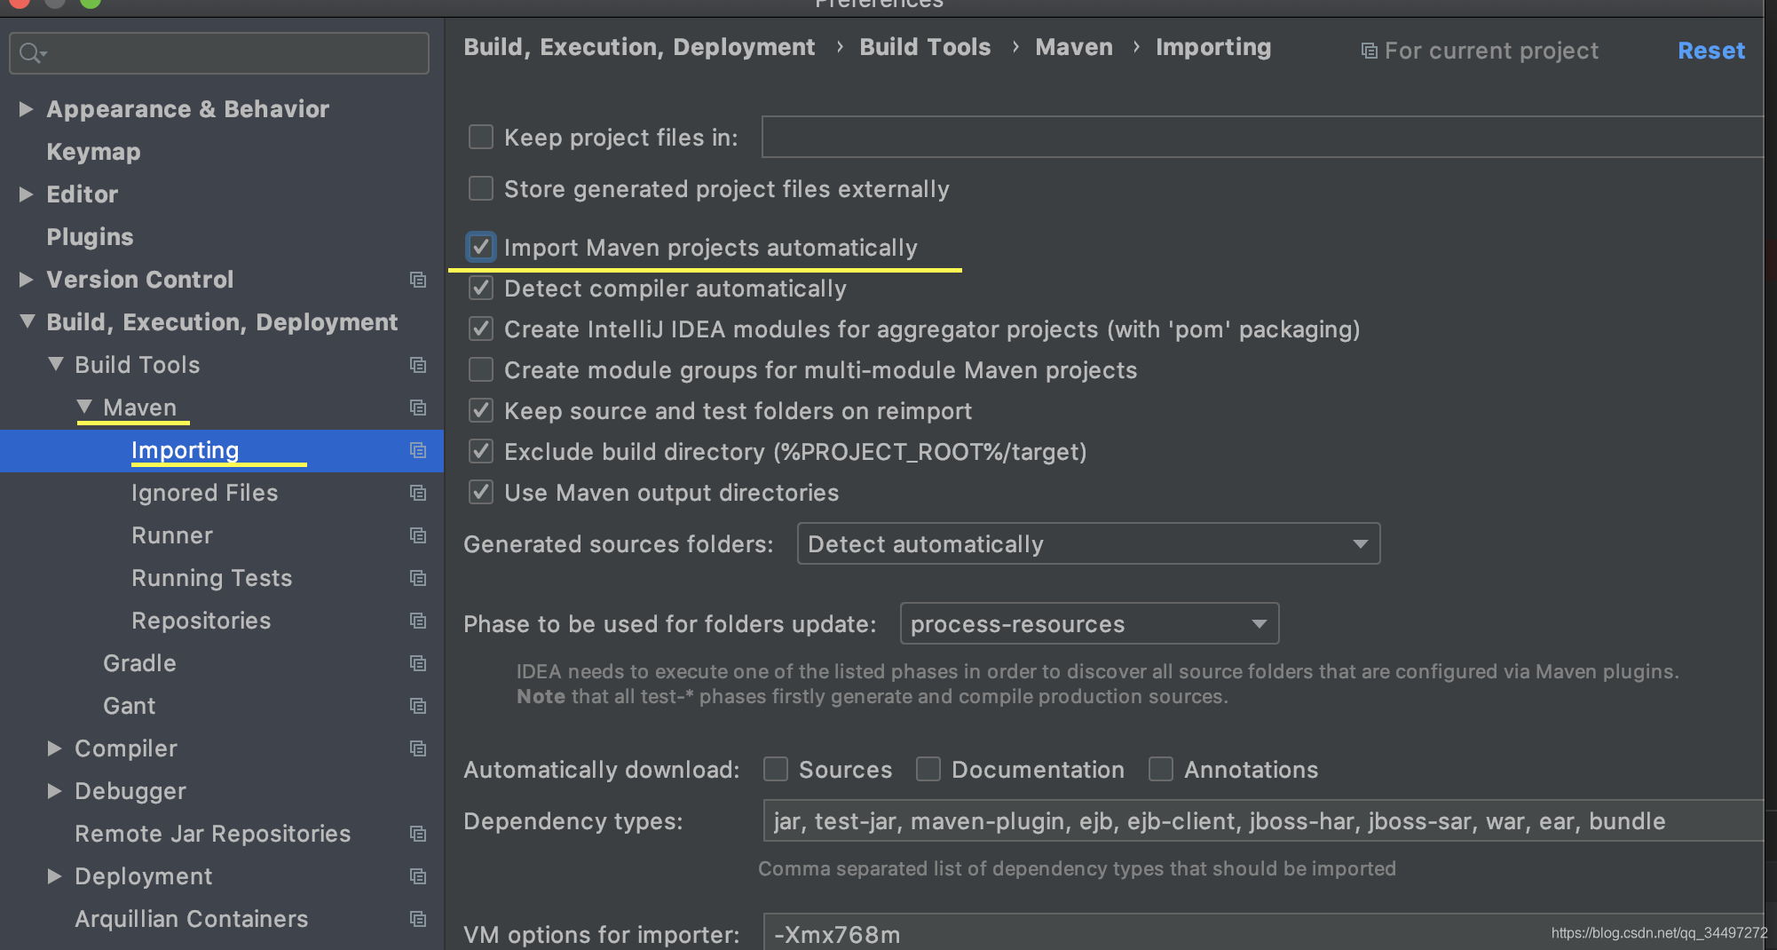Click project-level icon next to Ignored Files

click(418, 493)
